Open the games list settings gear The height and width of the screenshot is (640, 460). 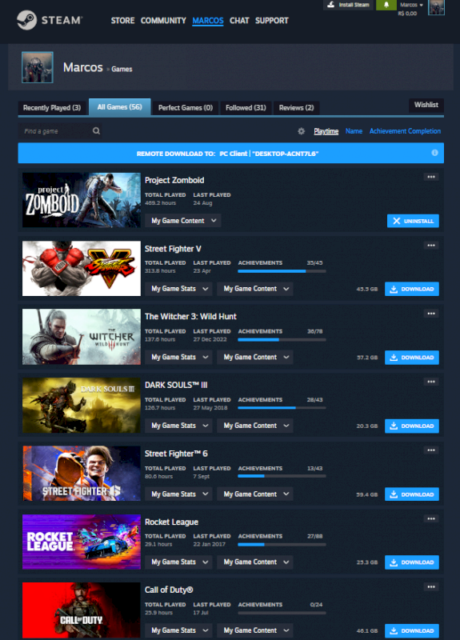pyautogui.click(x=302, y=131)
